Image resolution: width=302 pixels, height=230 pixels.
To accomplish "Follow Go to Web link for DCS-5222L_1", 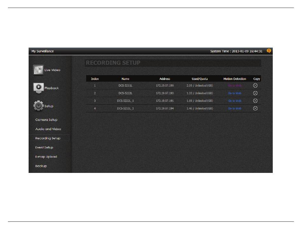I will pos(235,101).
